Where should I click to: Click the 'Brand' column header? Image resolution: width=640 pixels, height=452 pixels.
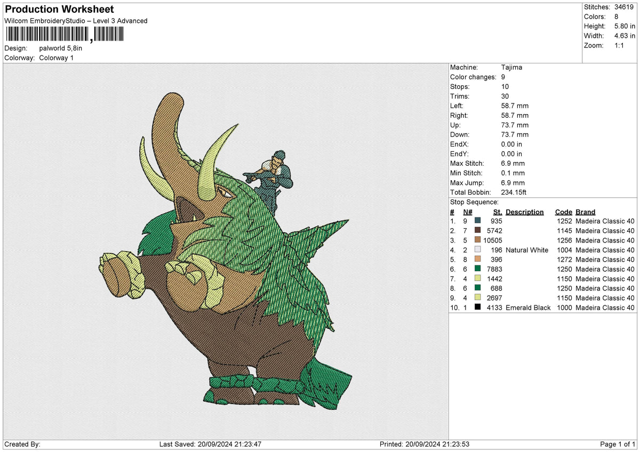(586, 212)
